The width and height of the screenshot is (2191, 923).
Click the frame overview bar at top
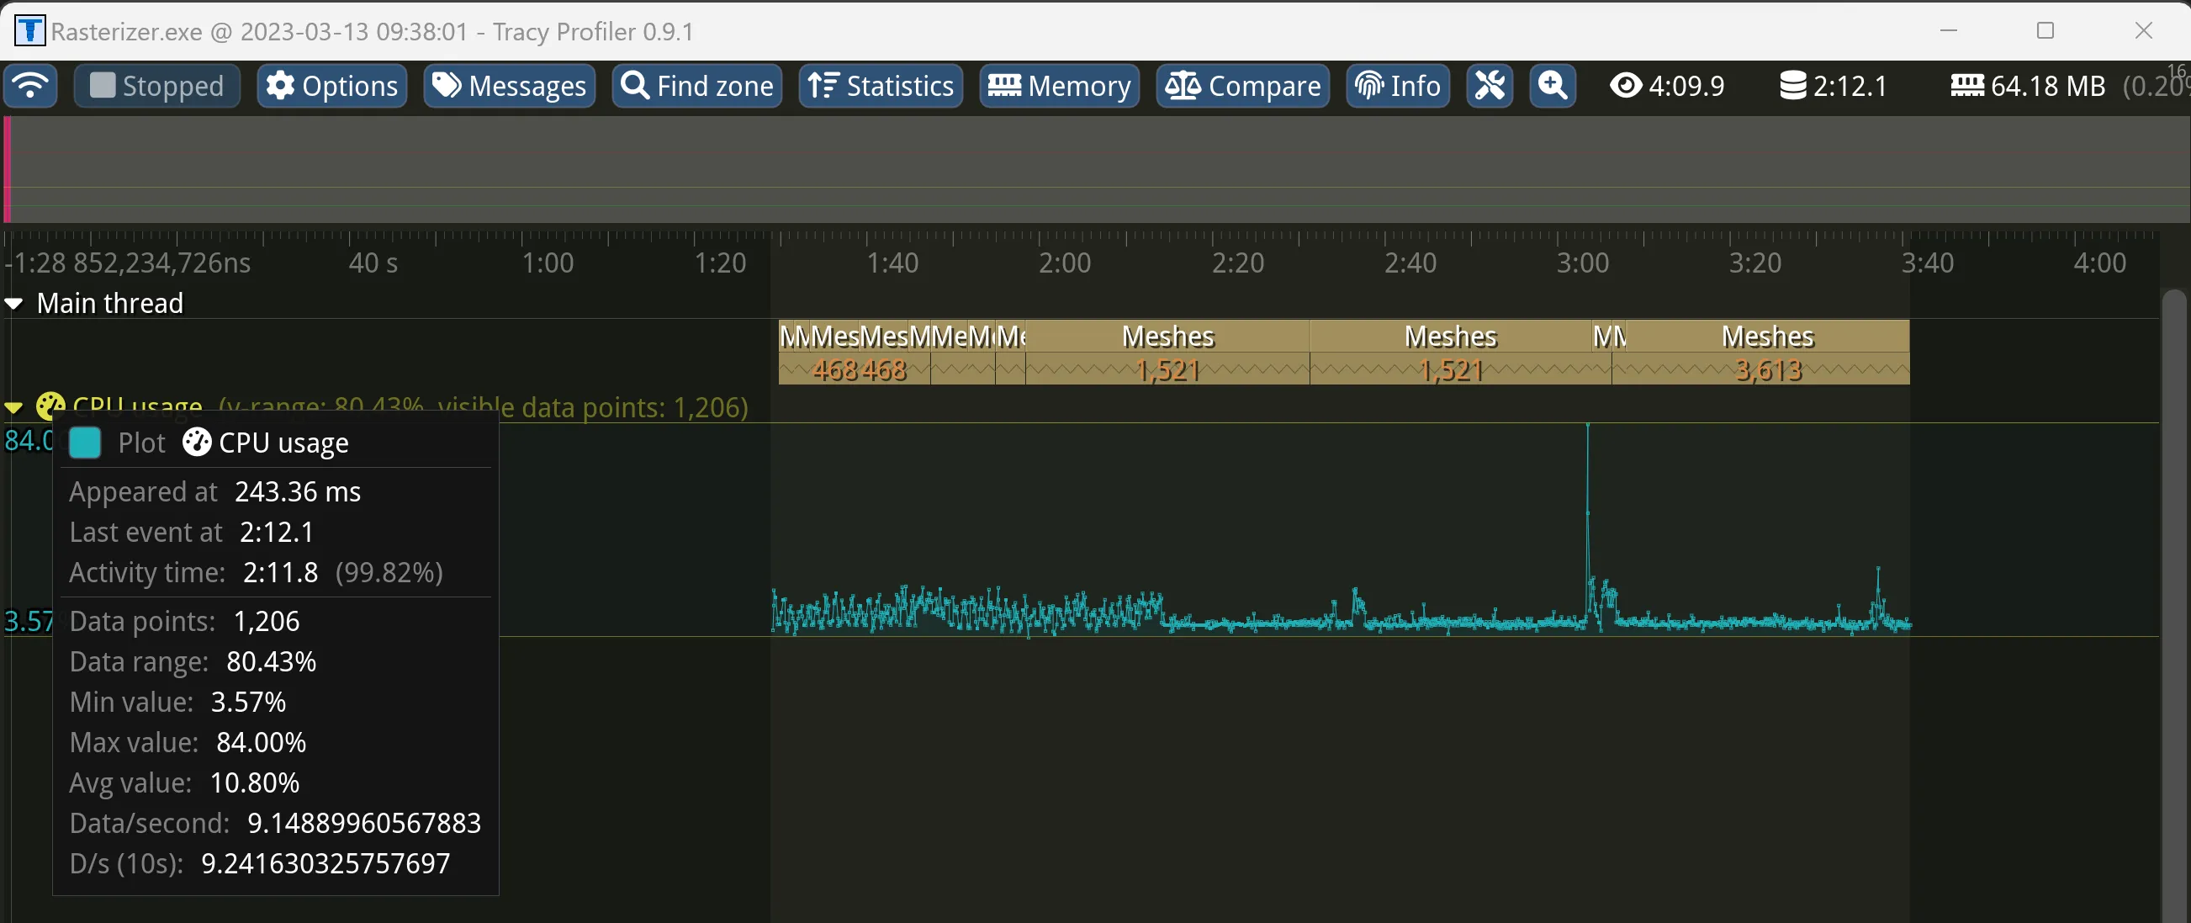click(1095, 169)
